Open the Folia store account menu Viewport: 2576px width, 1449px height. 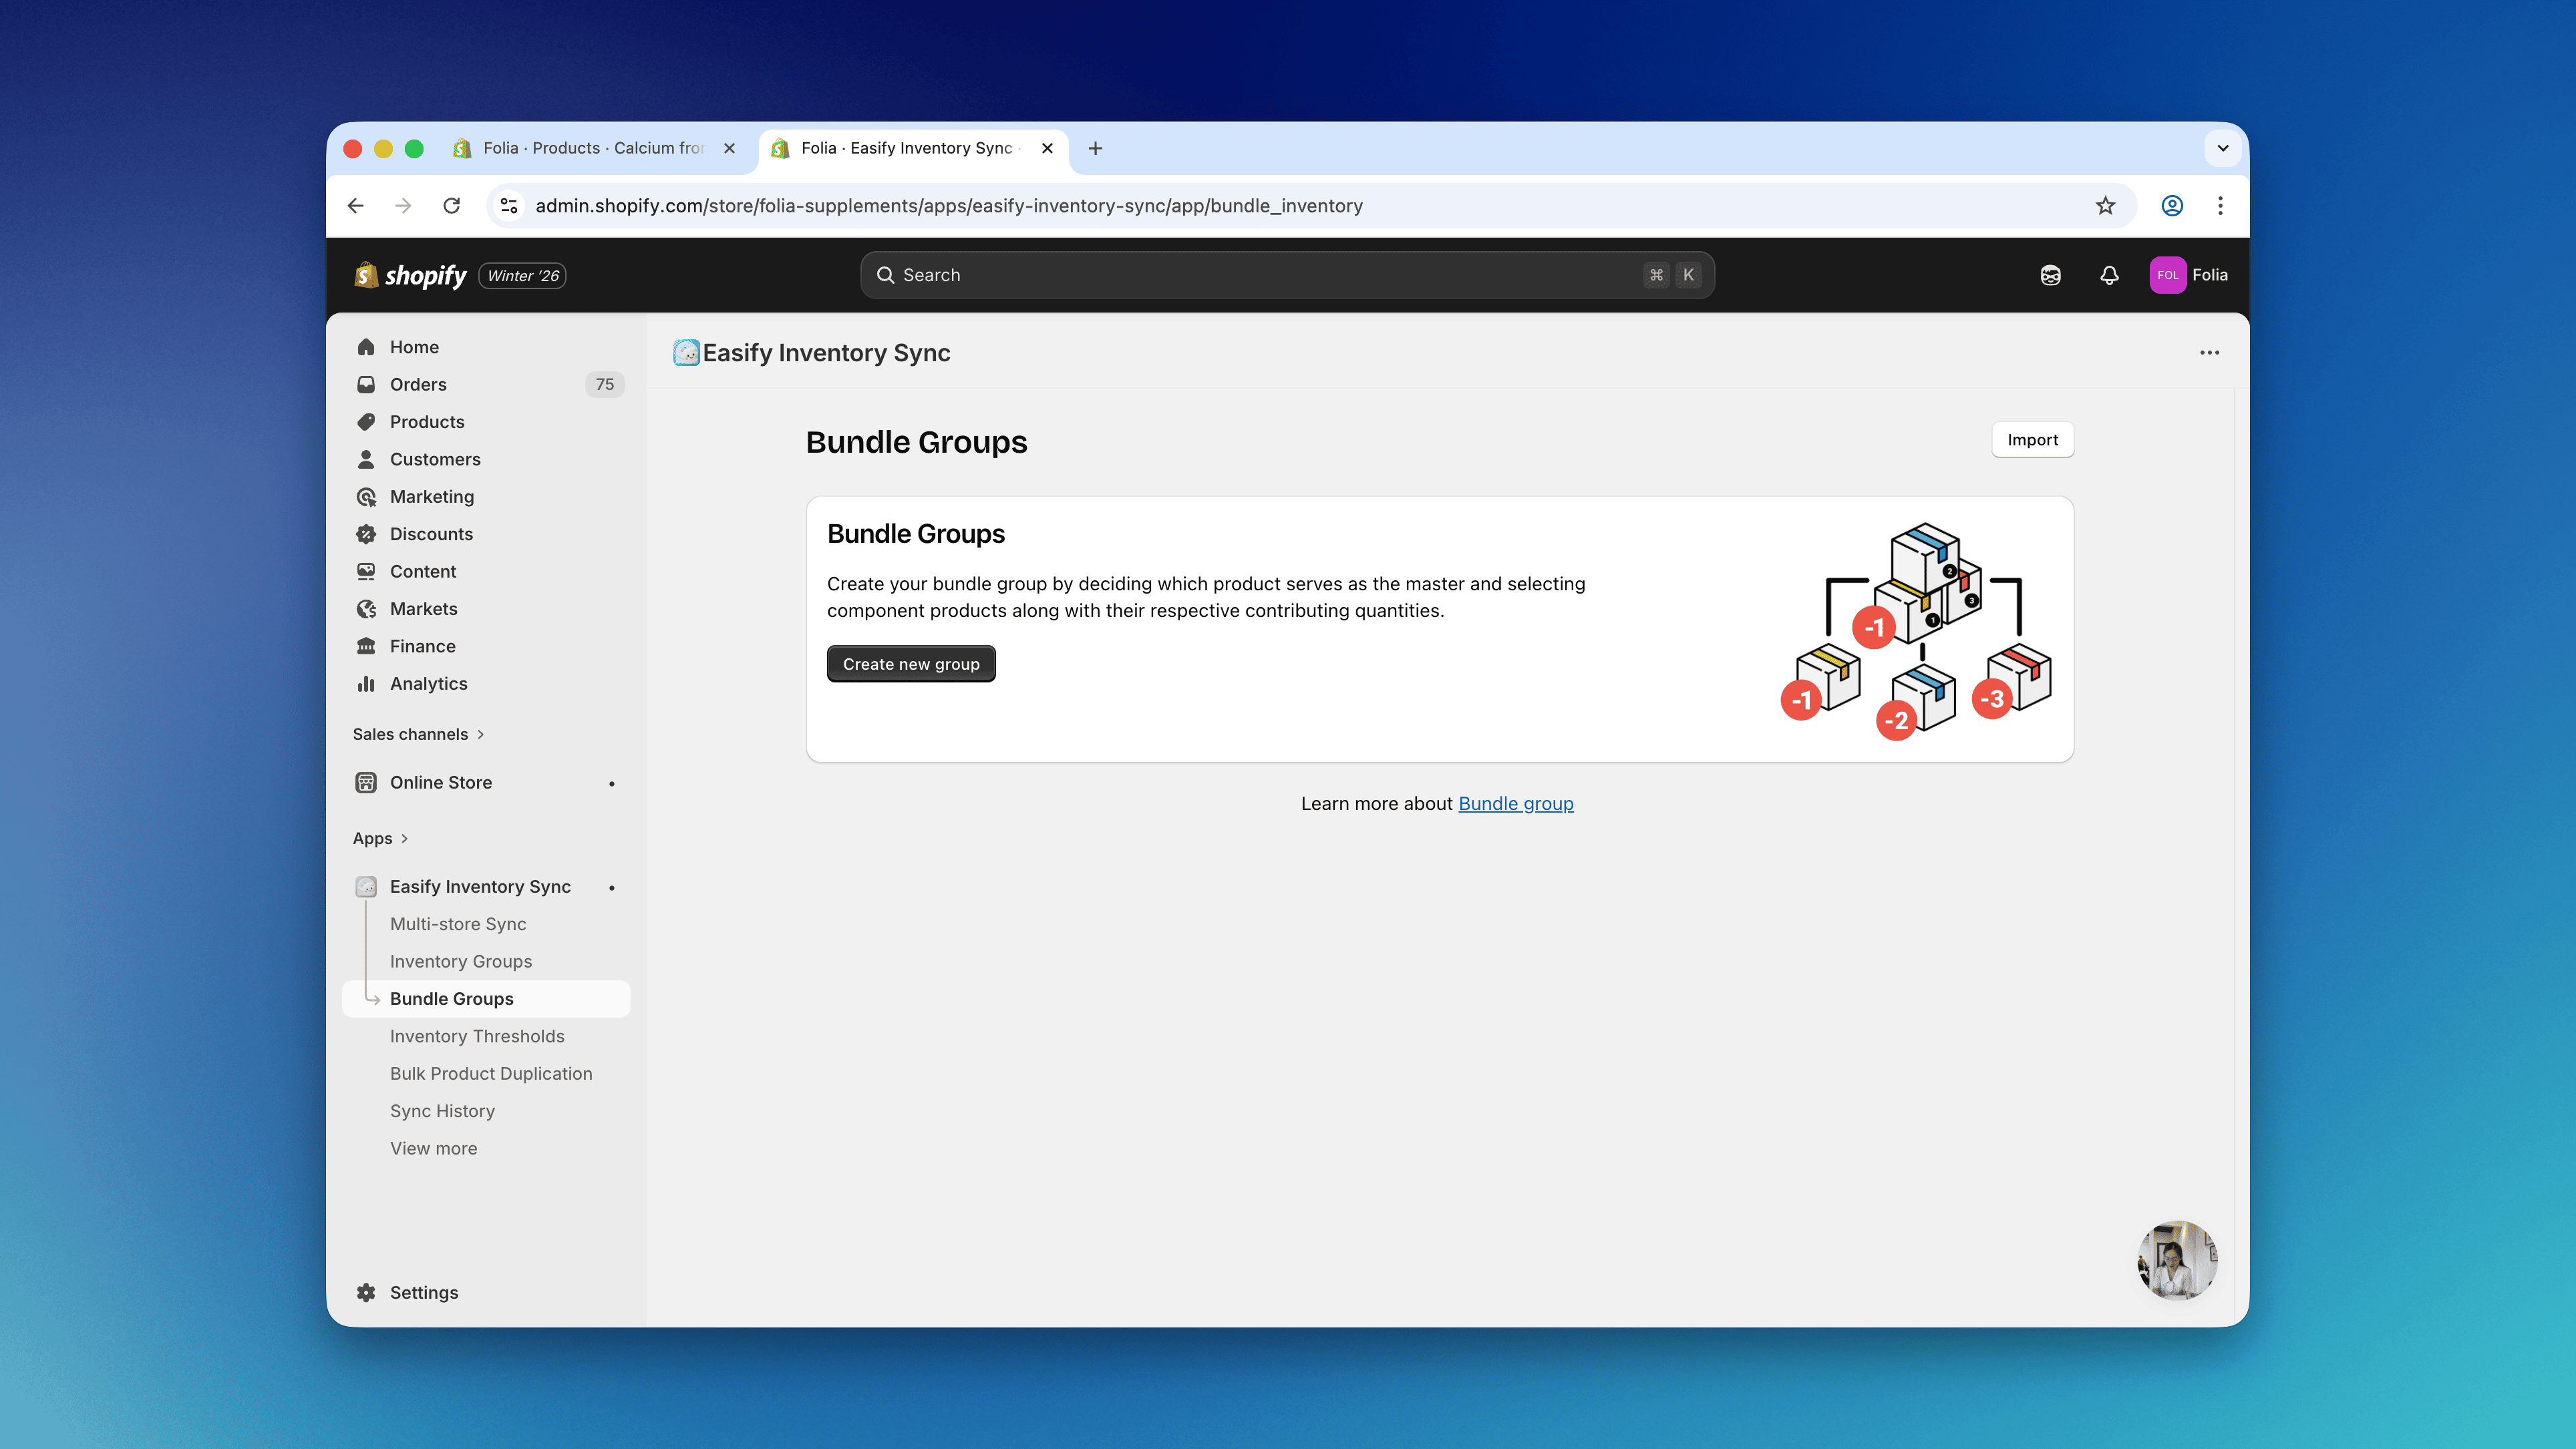(2189, 275)
